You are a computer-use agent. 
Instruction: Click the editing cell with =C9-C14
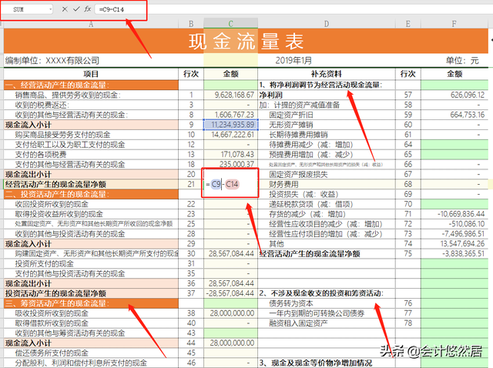[x=230, y=184]
